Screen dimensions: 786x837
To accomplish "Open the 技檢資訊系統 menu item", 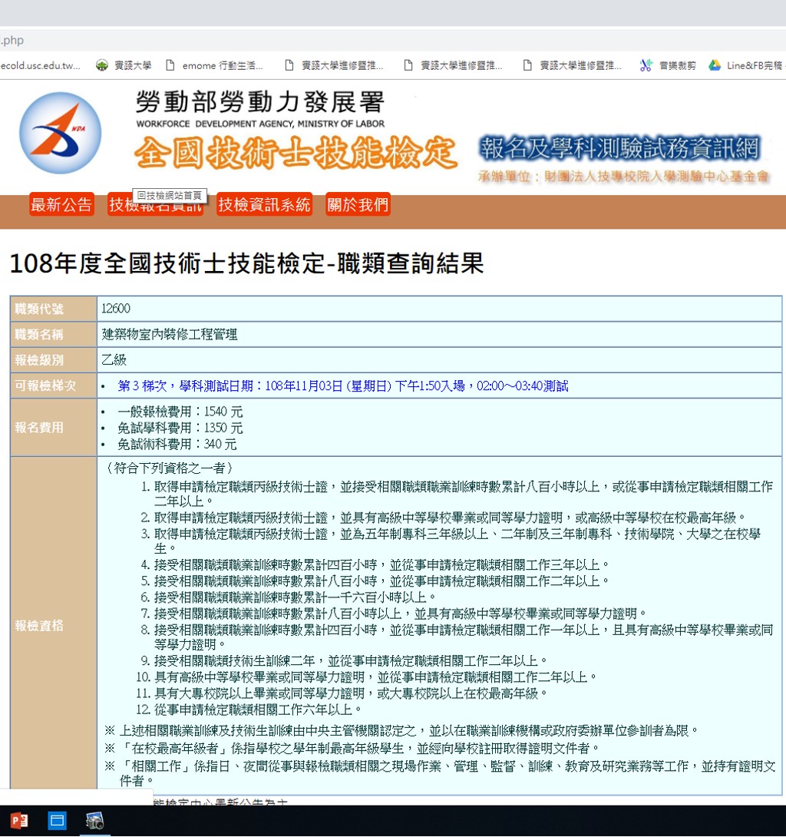I will pyautogui.click(x=264, y=205).
